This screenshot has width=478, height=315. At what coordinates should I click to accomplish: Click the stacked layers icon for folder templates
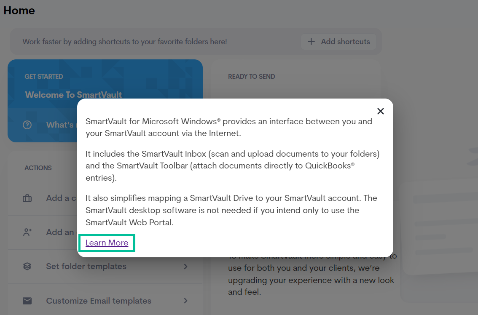tap(27, 267)
